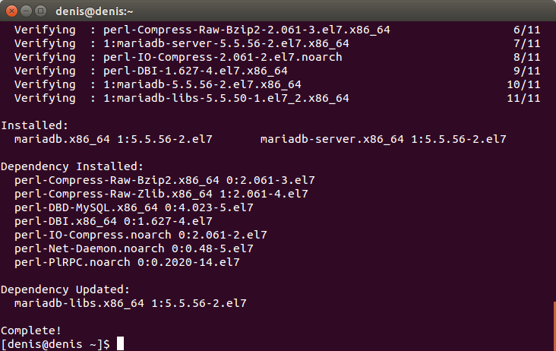
Task: Click the mariadb-server.x86_64 package name
Action: pyautogui.click(x=332, y=139)
